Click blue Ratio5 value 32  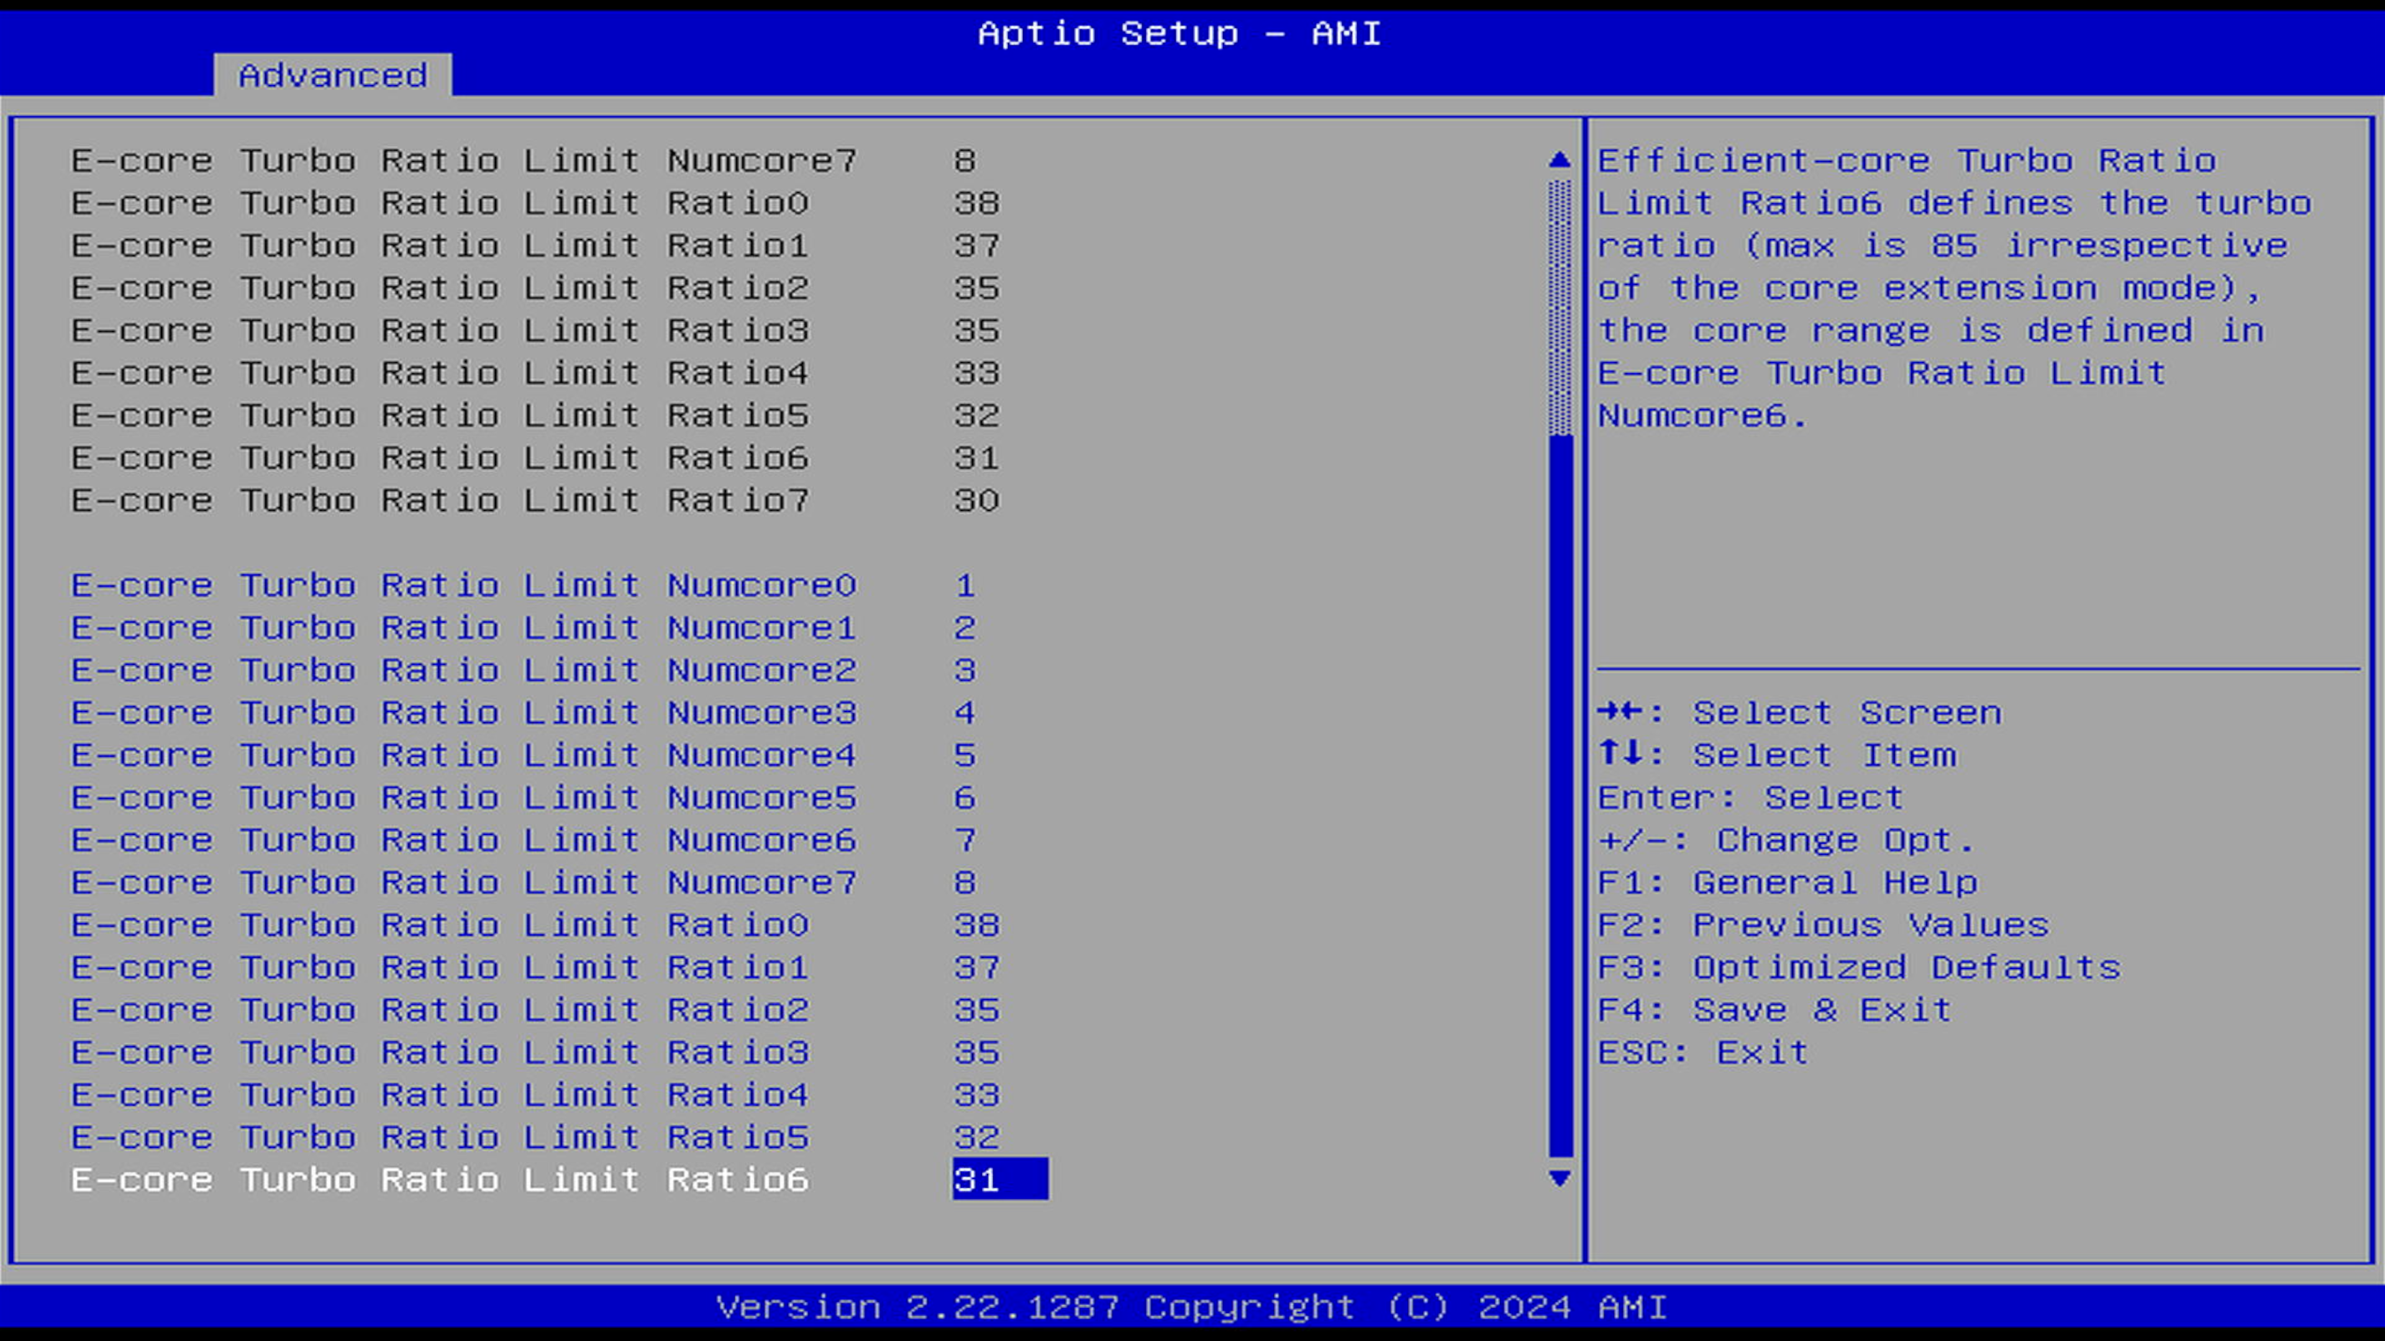click(x=977, y=1137)
